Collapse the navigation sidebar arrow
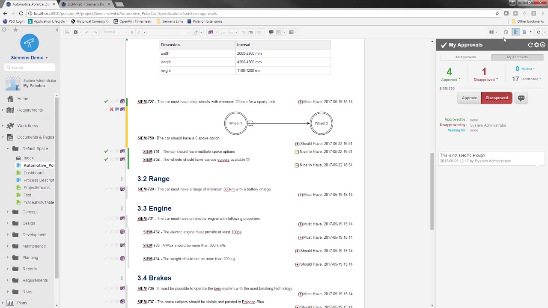Image resolution: width=548 pixels, height=308 pixels. tap(57, 30)
